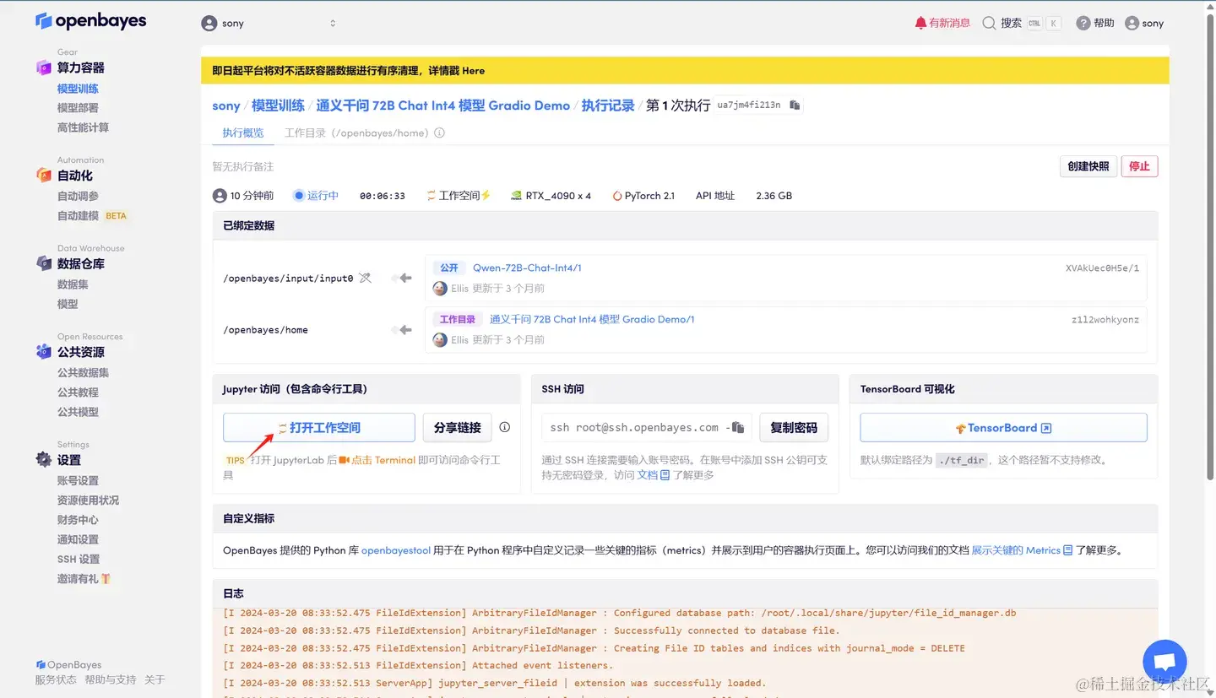The height and width of the screenshot is (698, 1216).
Task: Click the 工作空间 label in the status row
Action: tap(459, 196)
